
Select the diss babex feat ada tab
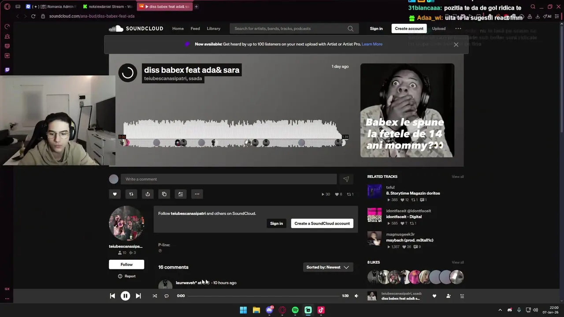(x=164, y=7)
